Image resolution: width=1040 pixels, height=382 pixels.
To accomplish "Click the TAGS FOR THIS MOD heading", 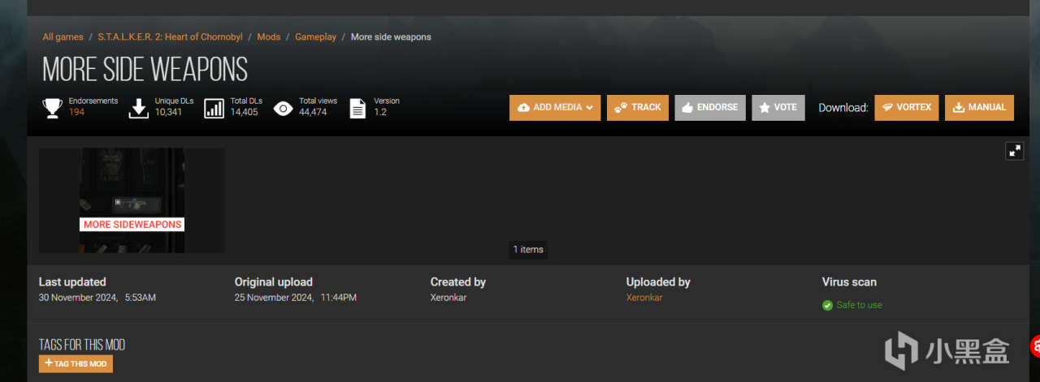I will (82, 345).
